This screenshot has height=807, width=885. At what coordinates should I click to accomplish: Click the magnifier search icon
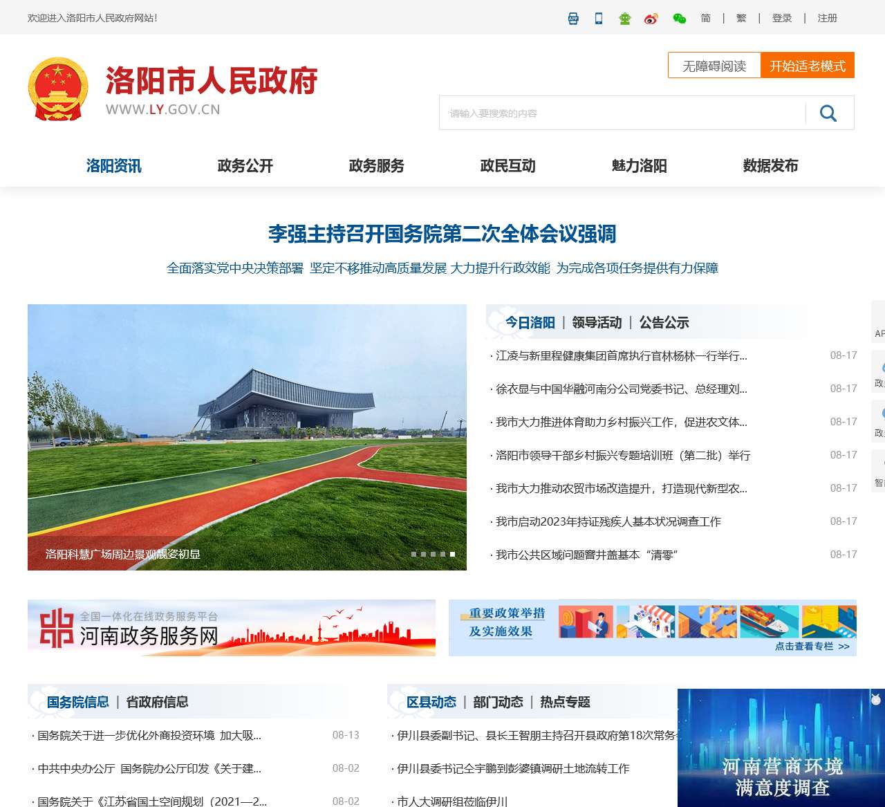[x=828, y=113]
